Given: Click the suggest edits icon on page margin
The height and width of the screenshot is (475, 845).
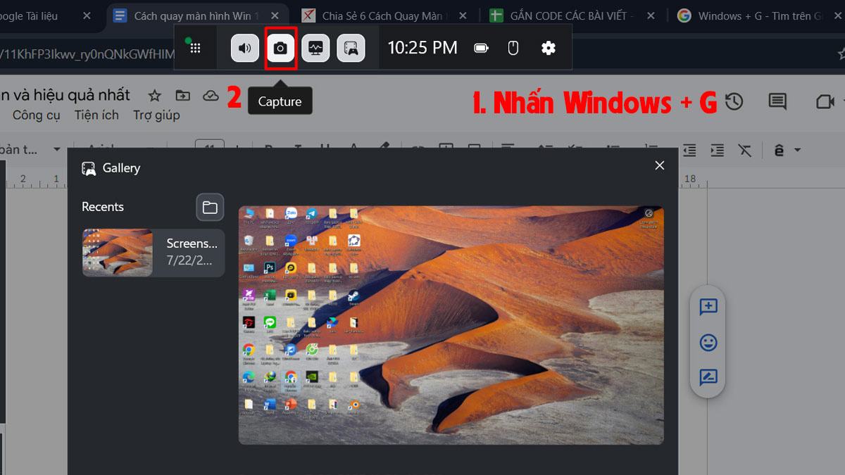Looking at the screenshot, I should coord(708,377).
